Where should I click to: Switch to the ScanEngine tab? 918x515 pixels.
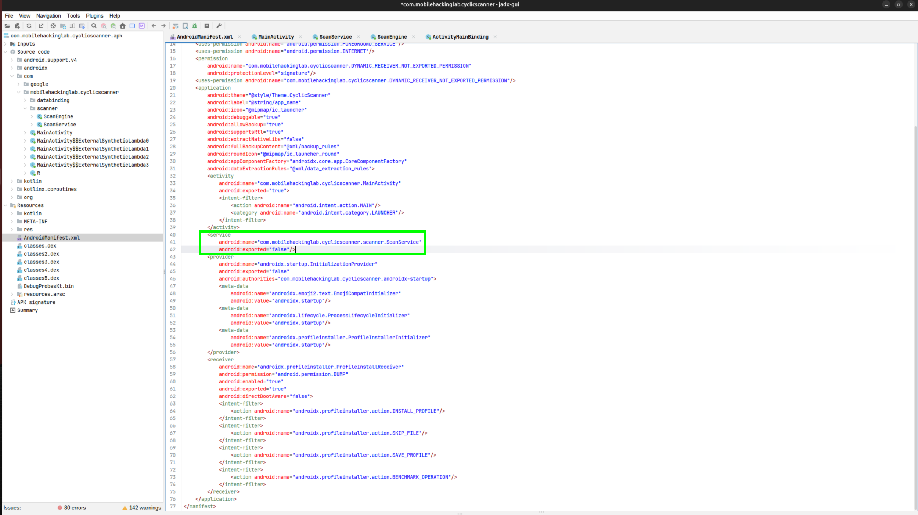[392, 37]
